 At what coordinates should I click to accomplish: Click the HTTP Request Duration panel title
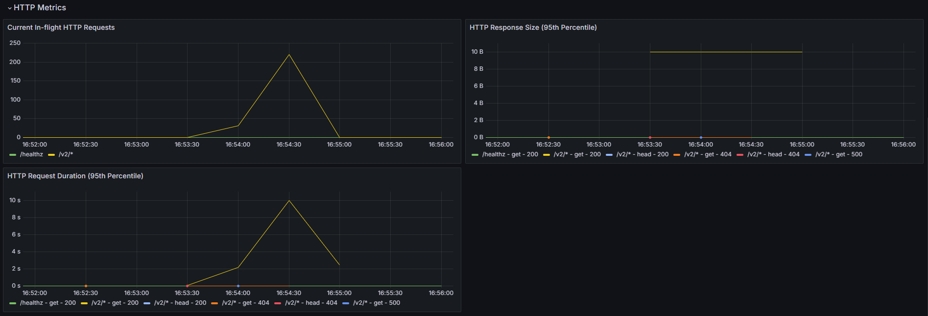pos(75,176)
